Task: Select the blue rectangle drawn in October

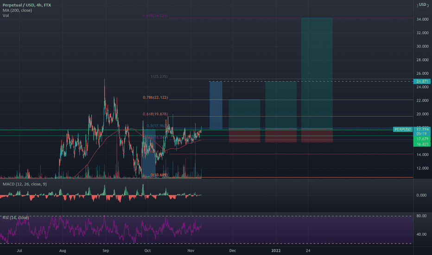Action: tap(149, 153)
